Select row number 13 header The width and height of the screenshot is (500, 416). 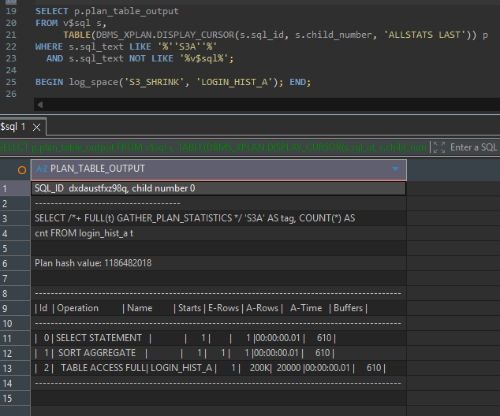[x=15, y=368]
